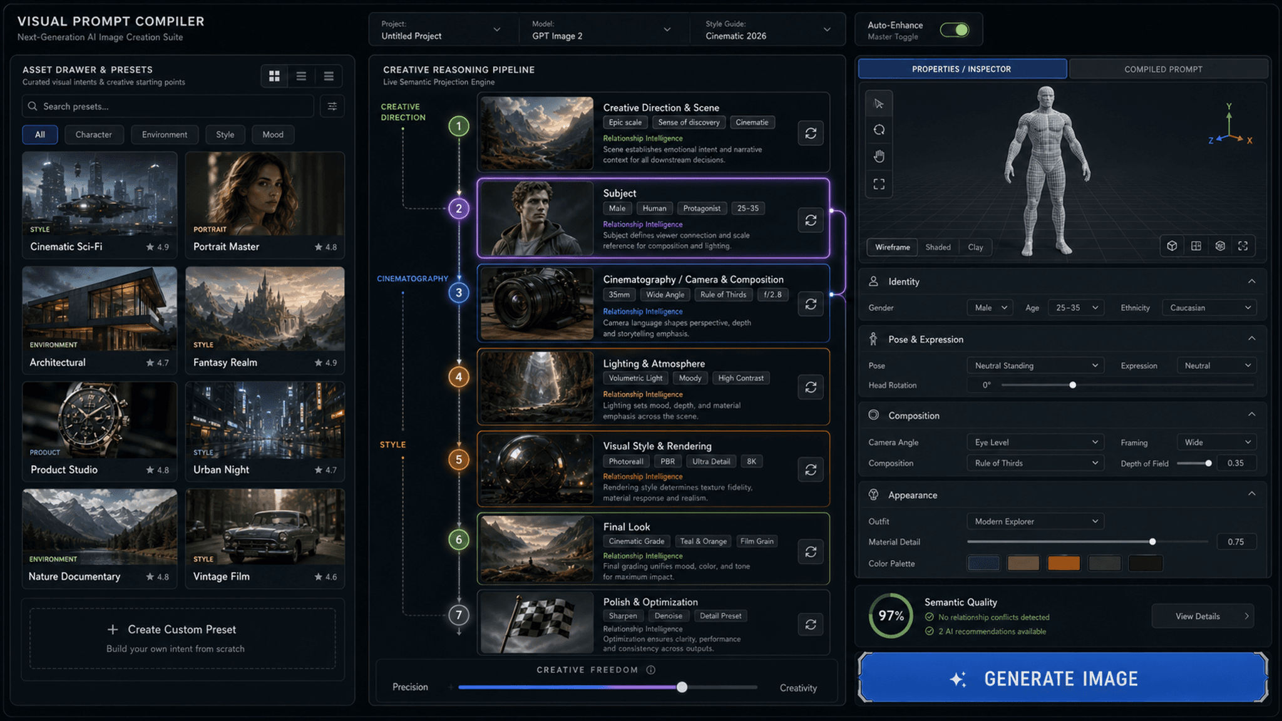
Task: Select the pointer tool in 3D viewport
Action: 879,104
